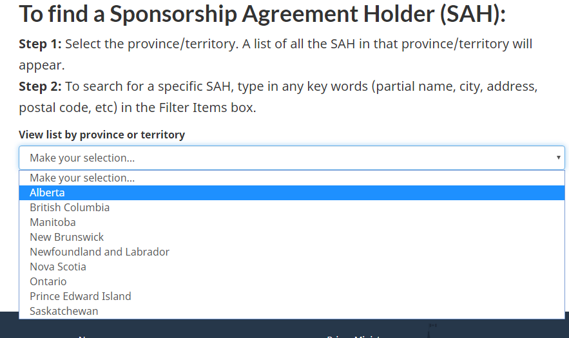Select the New Brunswick option
The image size is (569, 338).
point(66,237)
